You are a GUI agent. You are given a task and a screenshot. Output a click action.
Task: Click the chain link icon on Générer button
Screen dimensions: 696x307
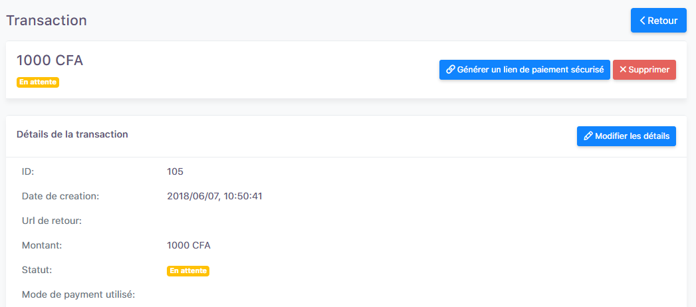pos(451,70)
